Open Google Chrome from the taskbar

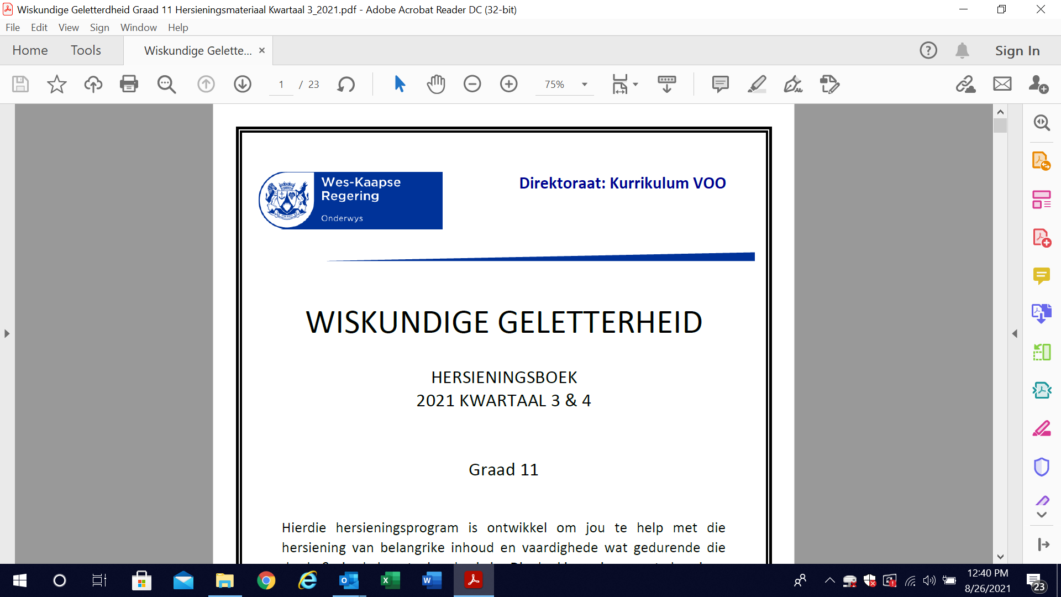coord(266,580)
